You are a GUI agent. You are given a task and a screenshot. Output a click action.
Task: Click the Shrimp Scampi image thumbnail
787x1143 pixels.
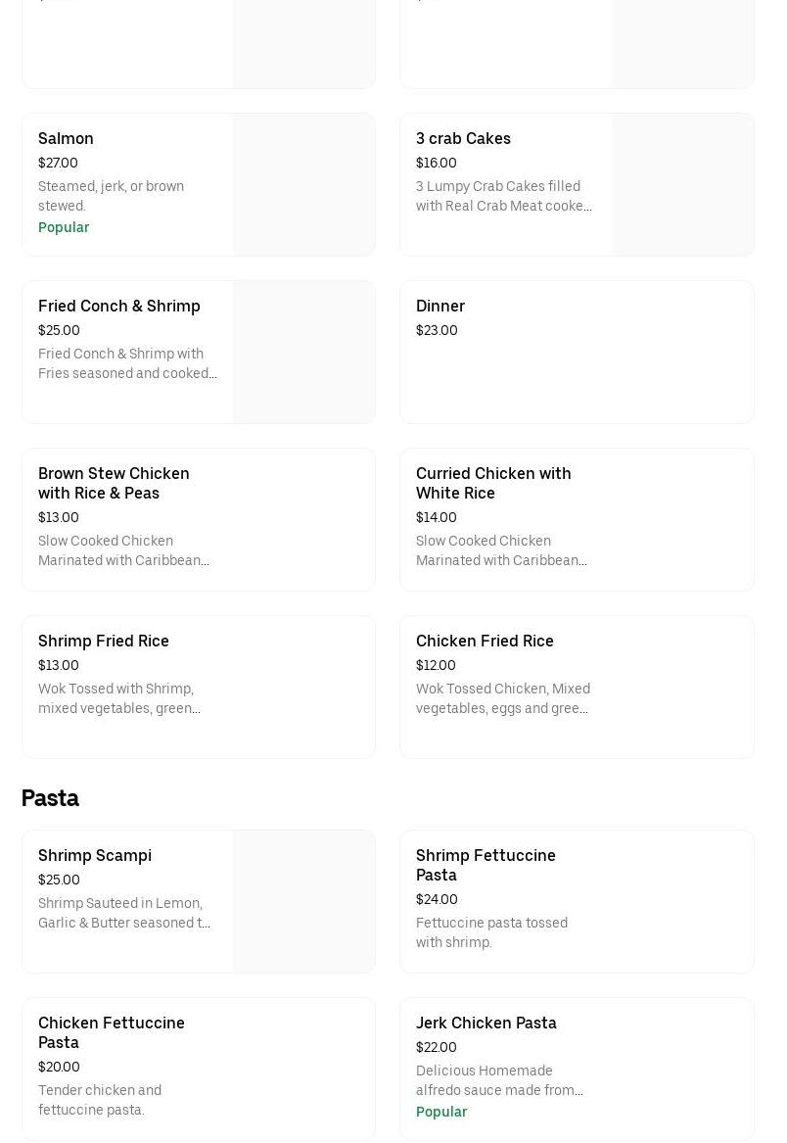pos(303,902)
